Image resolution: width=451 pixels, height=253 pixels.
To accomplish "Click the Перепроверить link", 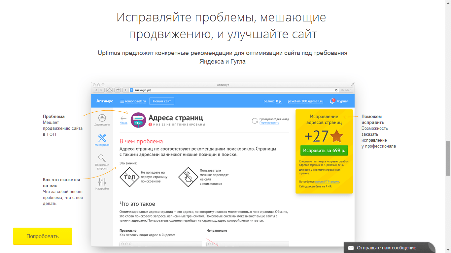I will (269, 123).
